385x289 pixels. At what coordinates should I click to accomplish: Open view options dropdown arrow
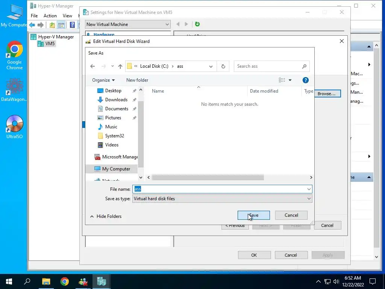click(x=290, y=80)
